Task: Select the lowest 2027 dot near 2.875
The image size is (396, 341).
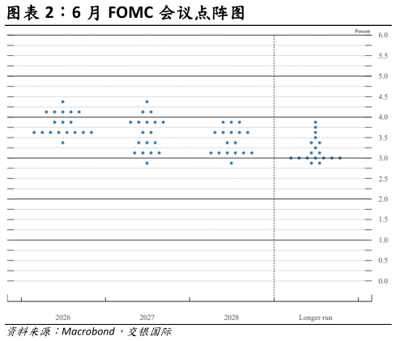Action: click(x=147, y=163)
